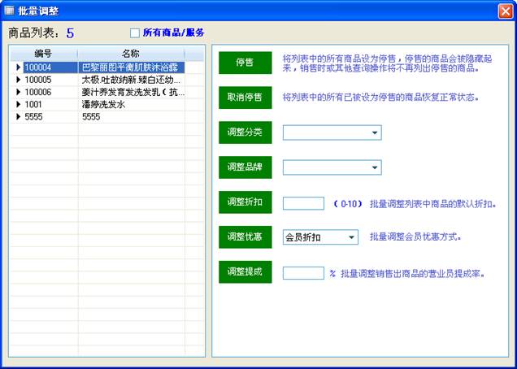
Task: Click the discount input field (0-10)
Action: 303,203
